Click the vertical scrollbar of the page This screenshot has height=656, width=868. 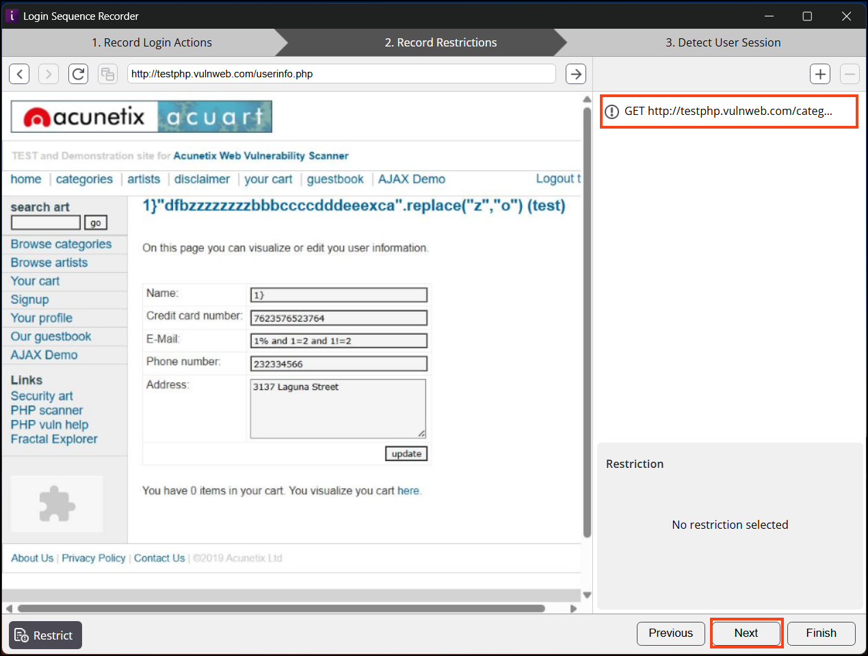coord(587,322)
